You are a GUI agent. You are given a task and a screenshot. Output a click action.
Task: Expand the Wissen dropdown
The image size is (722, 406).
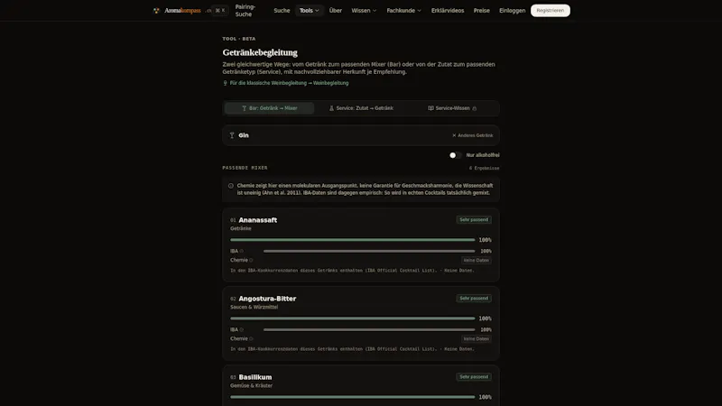point(364,11)
